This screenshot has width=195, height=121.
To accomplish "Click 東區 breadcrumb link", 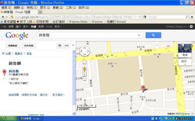I will tap(29, 54).
